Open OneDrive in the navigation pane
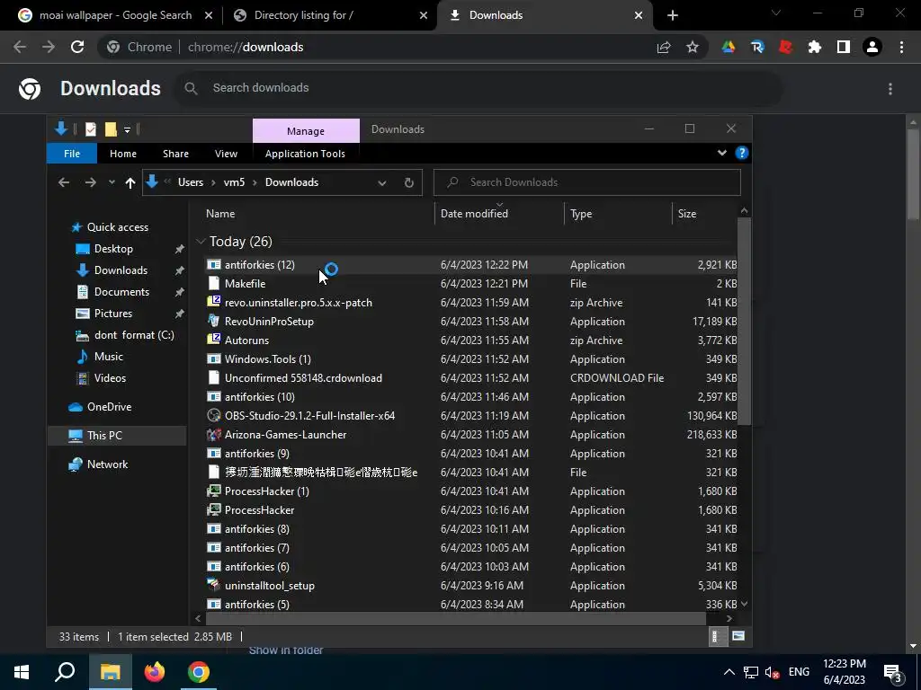The height and width of the screenshot is (690, 921). coord(109,407)
